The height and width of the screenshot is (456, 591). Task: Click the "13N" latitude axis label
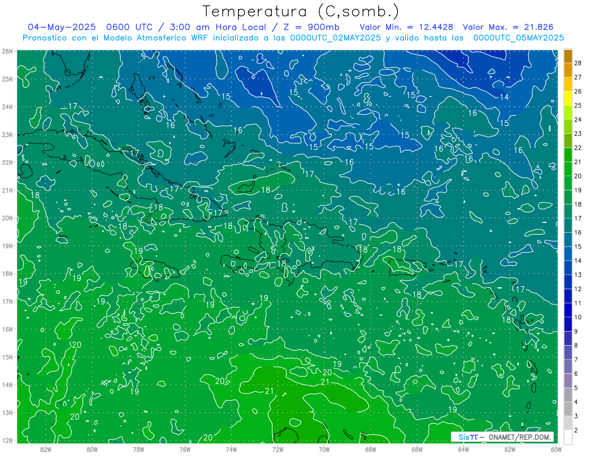(7, 413)
